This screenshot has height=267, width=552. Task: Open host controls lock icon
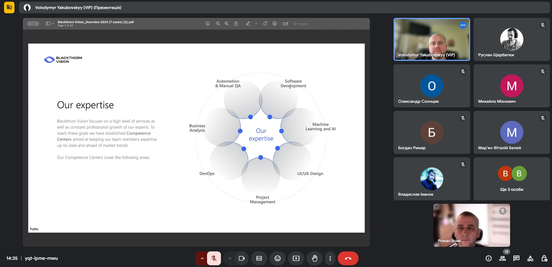(x=544, y=258)
